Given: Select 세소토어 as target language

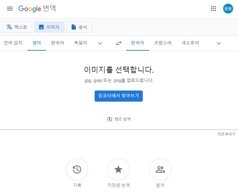Looking at the screenshot, I should pyautogui.click(x=190, y=43).
